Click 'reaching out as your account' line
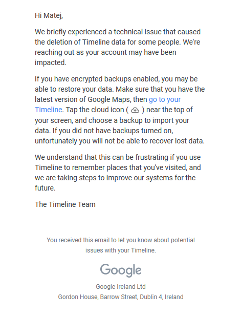This screenshot has height=316, width=242. tap(105, 52)
